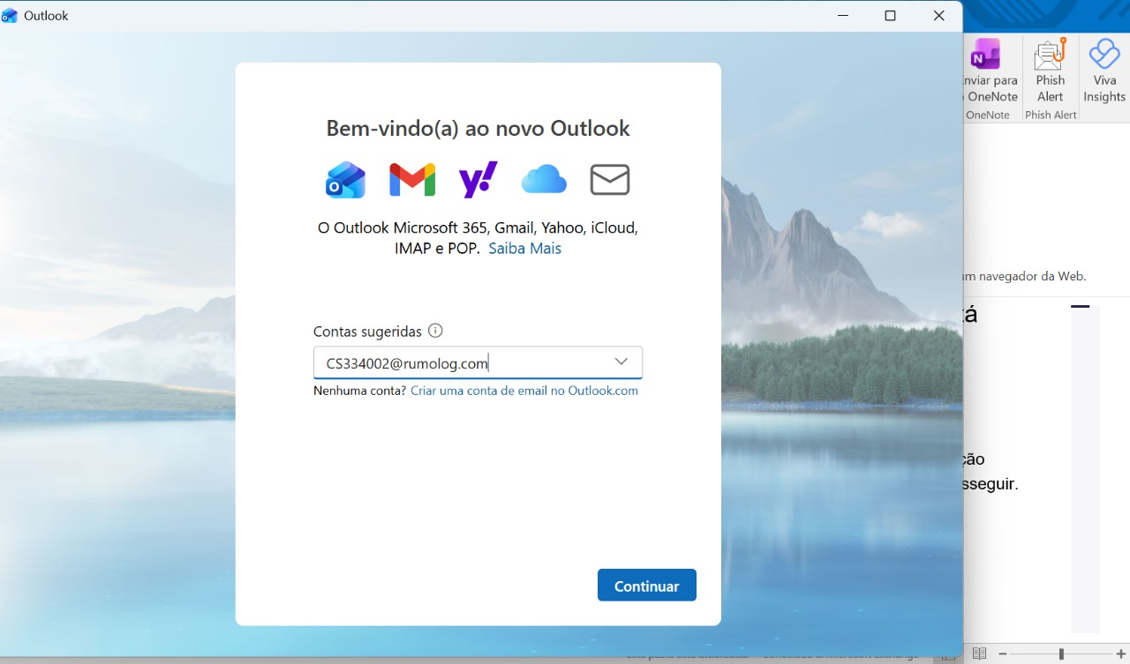Click the "Nenhuma conta?" text
1130x664 pixels.
click(x=360, y=391)
